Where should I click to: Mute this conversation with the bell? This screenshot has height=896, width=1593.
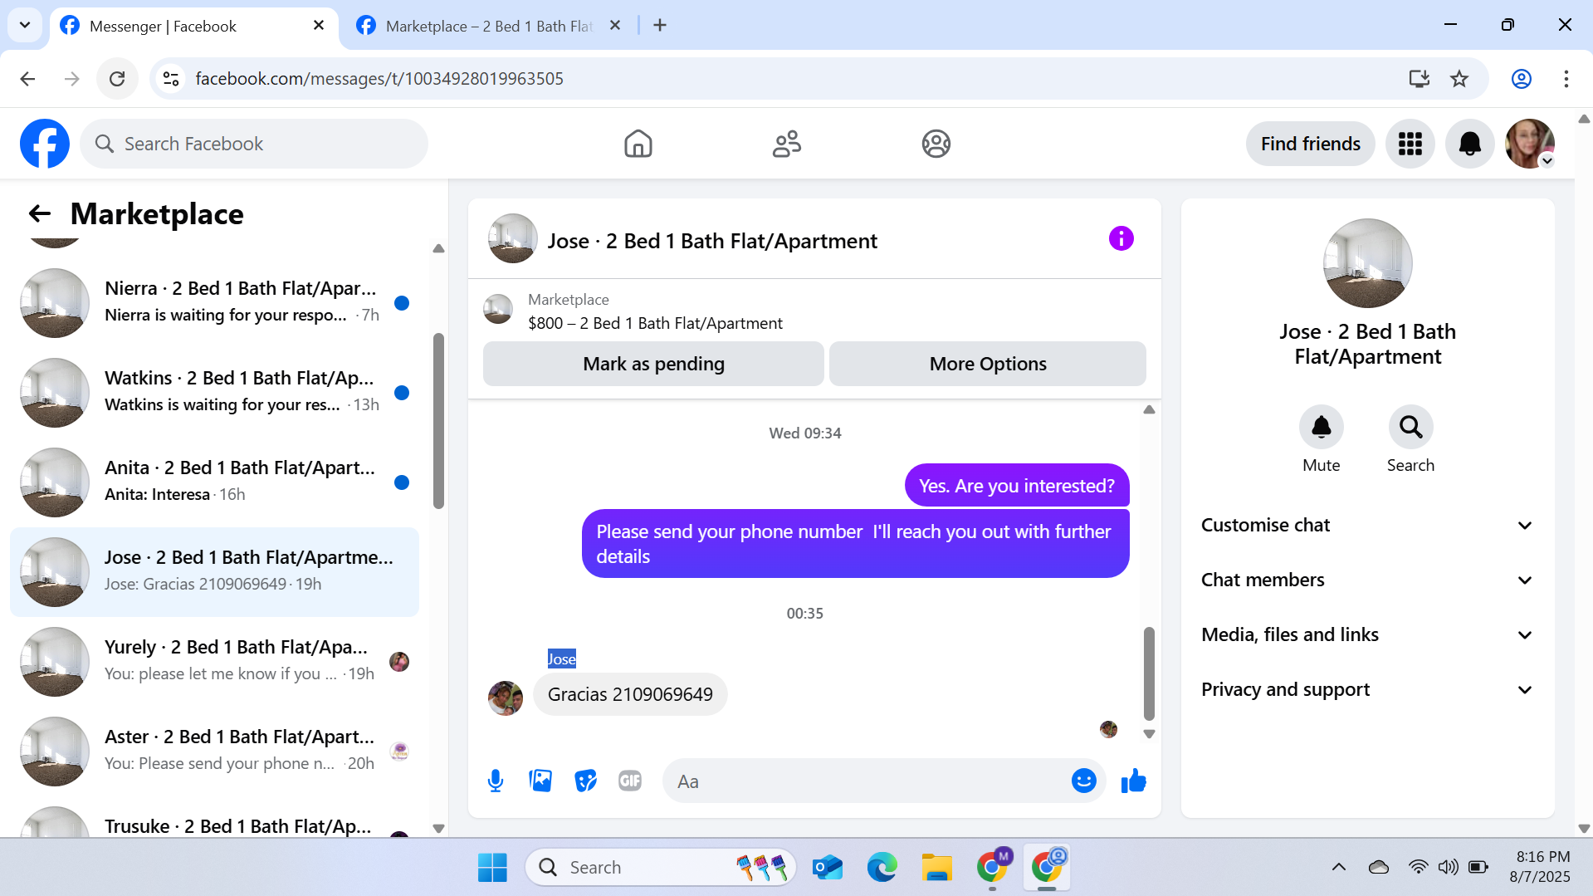point(1321,427)
